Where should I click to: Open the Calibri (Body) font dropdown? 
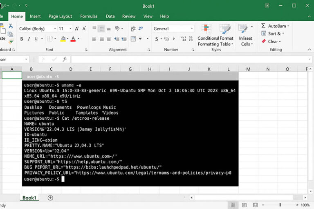(55, 29)
